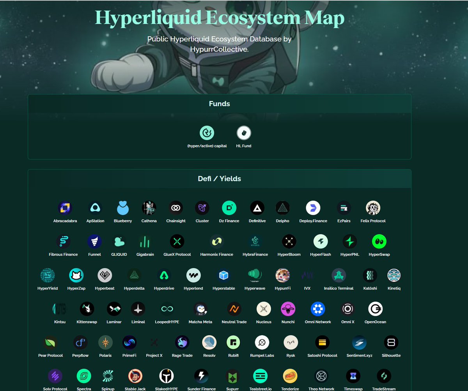468x391 pixels.
Task: Open the Cathena project icon
Action: pyautogui.click(x=149, y=208)
